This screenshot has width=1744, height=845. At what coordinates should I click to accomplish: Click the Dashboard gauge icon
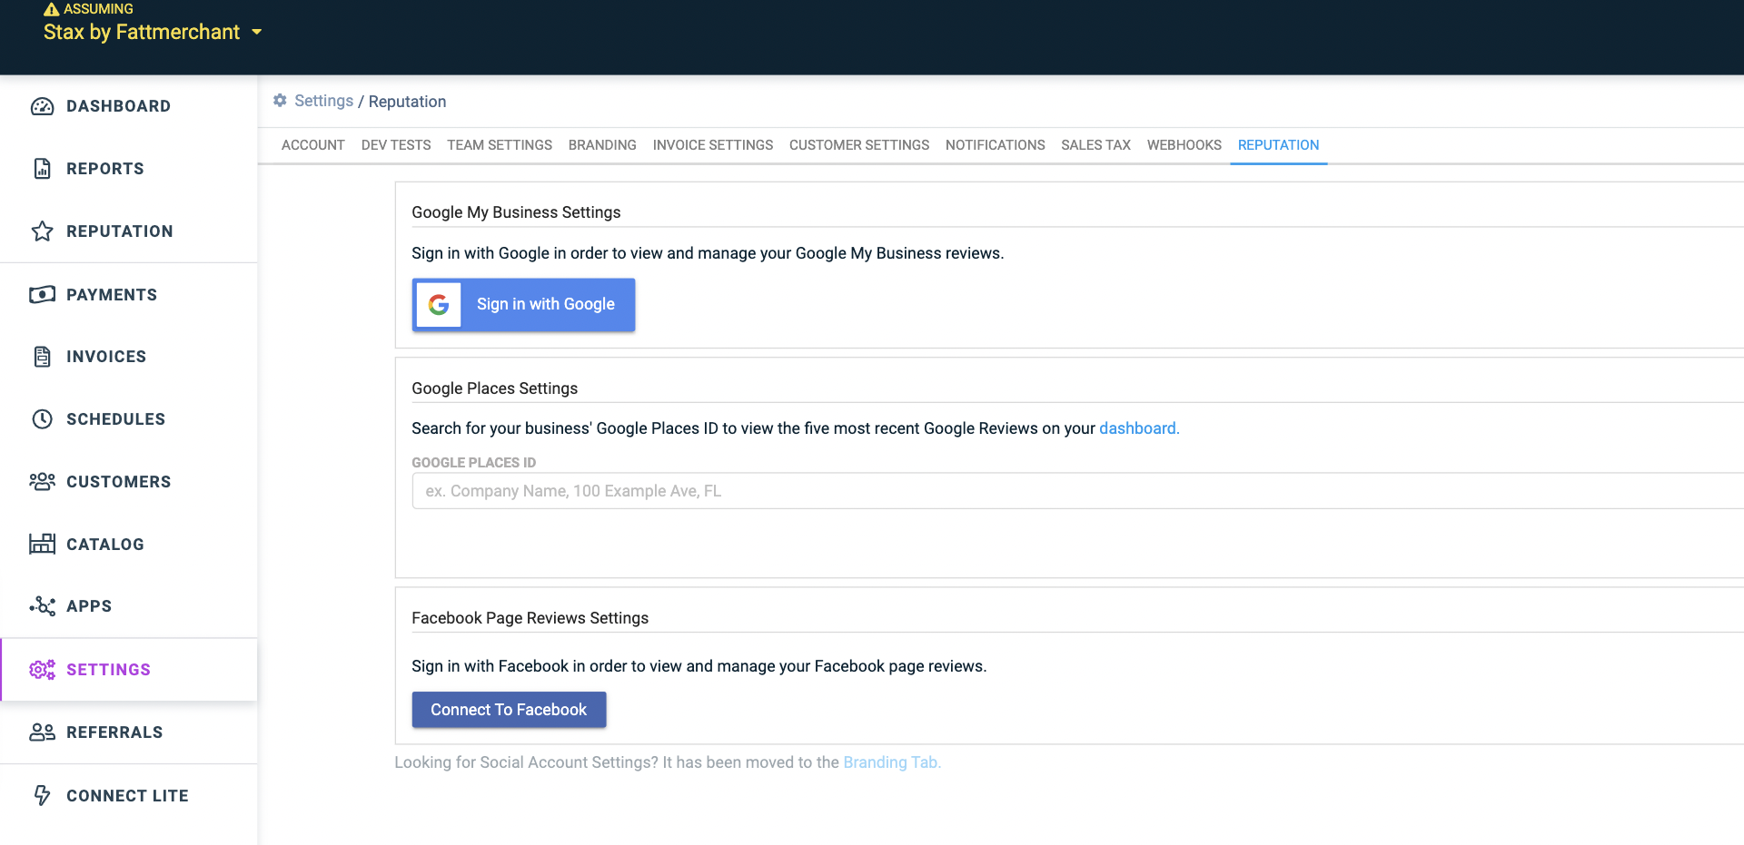(42, 106)
